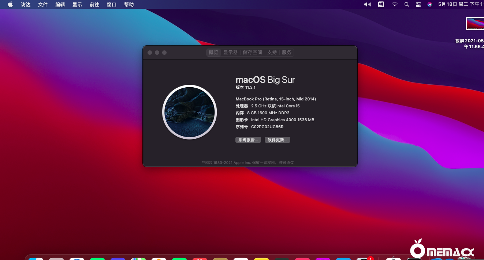Open the 许可协议 link
This screenshot has height=260, width=484.
click(286, 162)
